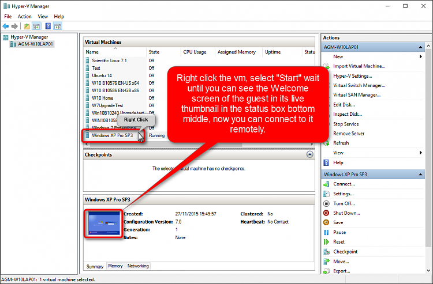Click the Actions pane scroll up arrow
The image size is (433, 284).
tap(428, 46)
